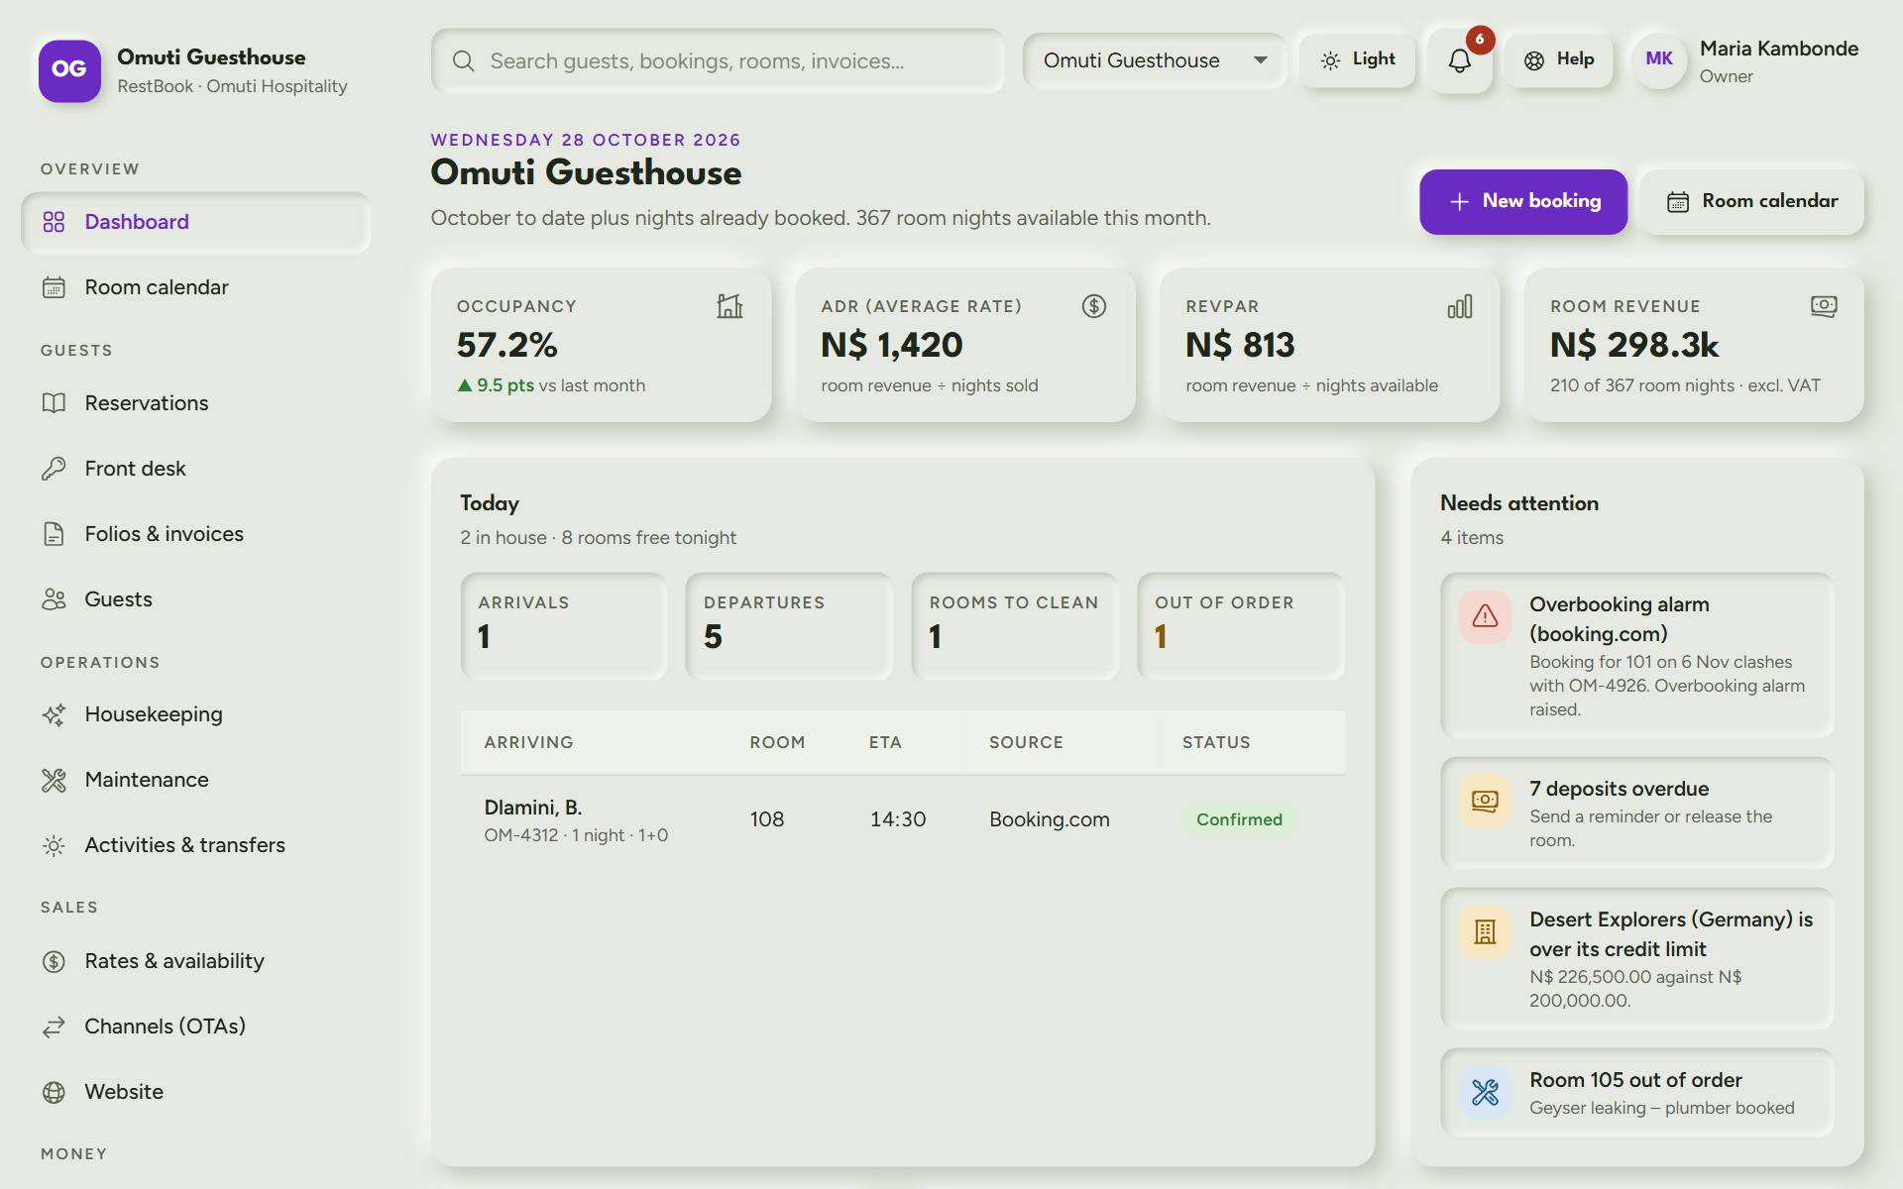Open Guests in the sidebar

(196, 599)
